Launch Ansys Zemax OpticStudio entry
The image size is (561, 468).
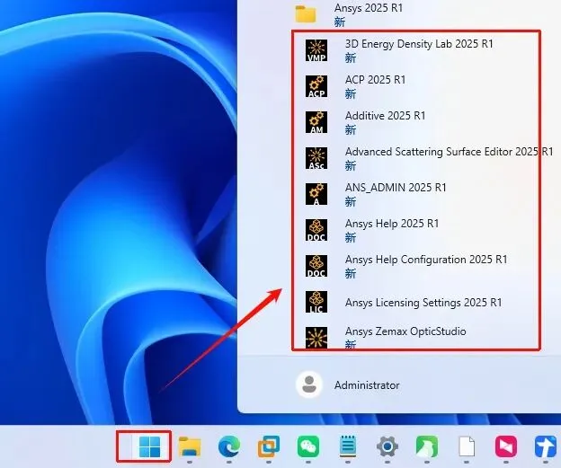(x=405, y=331)
